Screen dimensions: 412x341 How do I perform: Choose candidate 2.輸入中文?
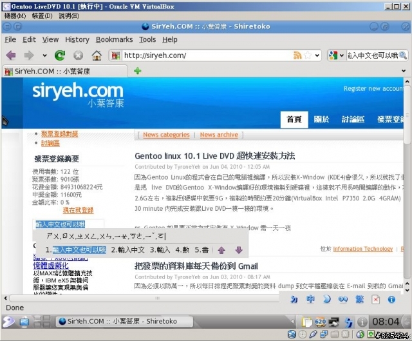(x=127, y=250)
